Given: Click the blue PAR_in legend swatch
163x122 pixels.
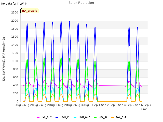Looking at the screenshot, I should (57, 117).
